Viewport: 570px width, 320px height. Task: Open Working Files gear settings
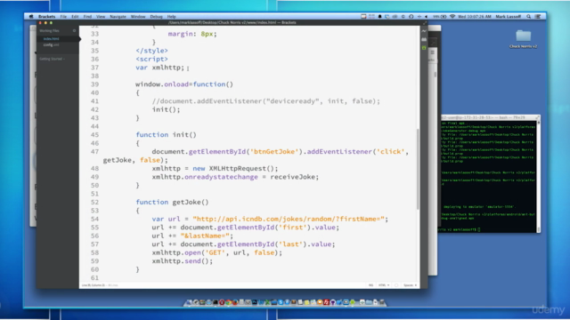(x=74, y=31)
